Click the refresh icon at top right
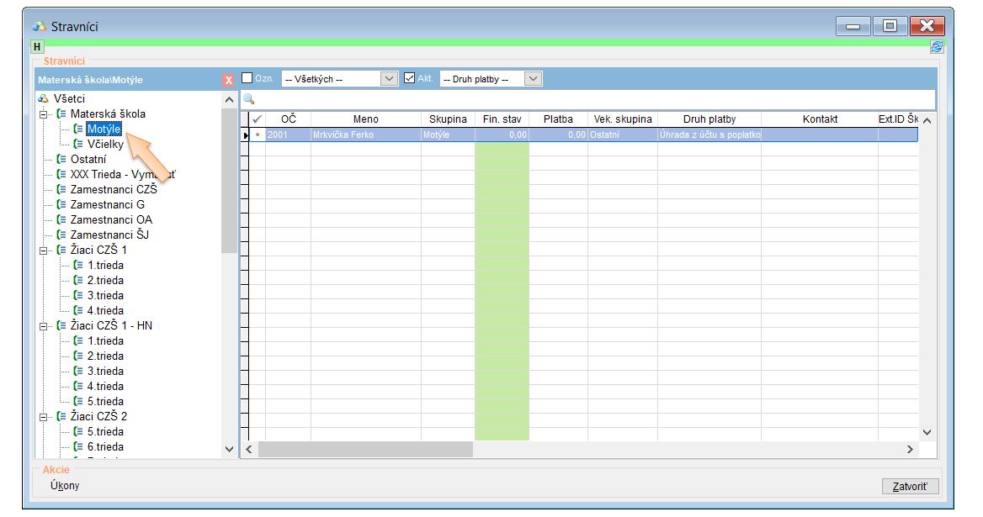 pos(937,47)
